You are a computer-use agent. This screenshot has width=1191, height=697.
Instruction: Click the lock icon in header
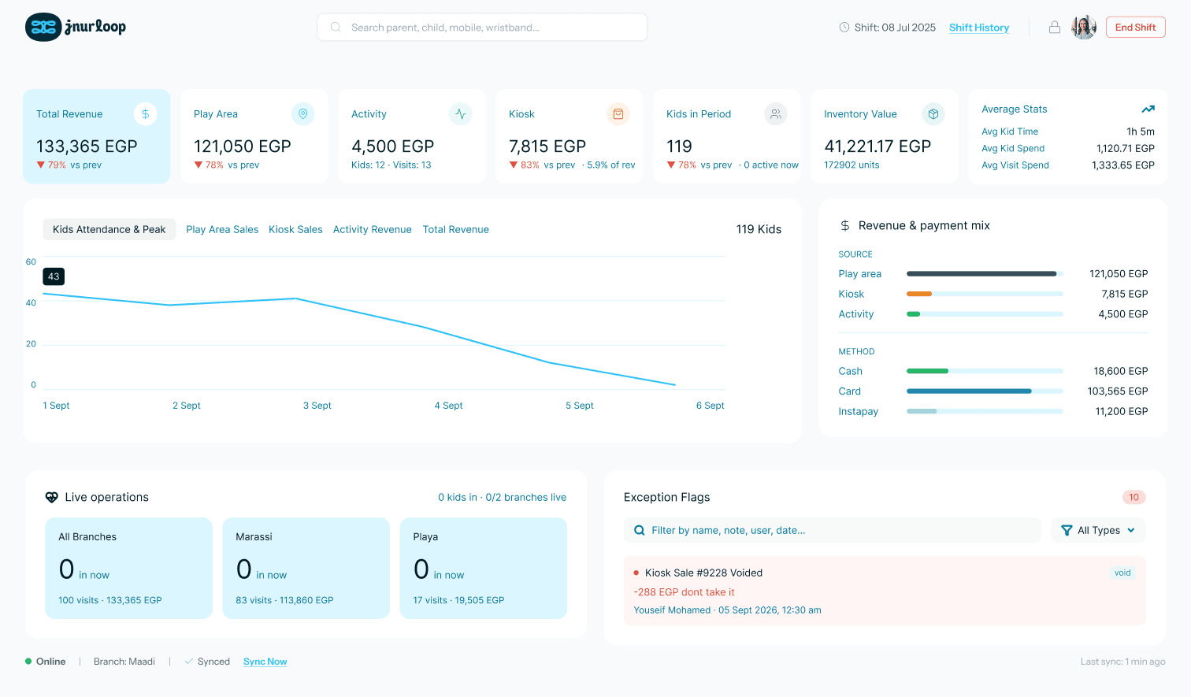1055,27
